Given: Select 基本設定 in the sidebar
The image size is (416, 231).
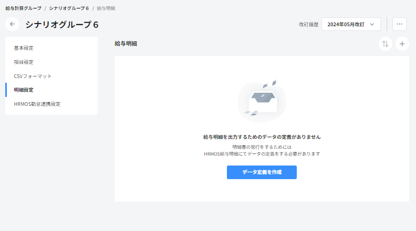Looking at the screenshot, I should click(24, 48).
